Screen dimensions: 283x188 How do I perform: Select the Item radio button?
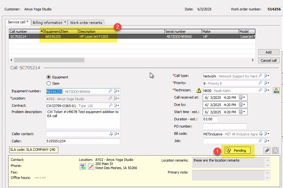(x=48, y=83)
